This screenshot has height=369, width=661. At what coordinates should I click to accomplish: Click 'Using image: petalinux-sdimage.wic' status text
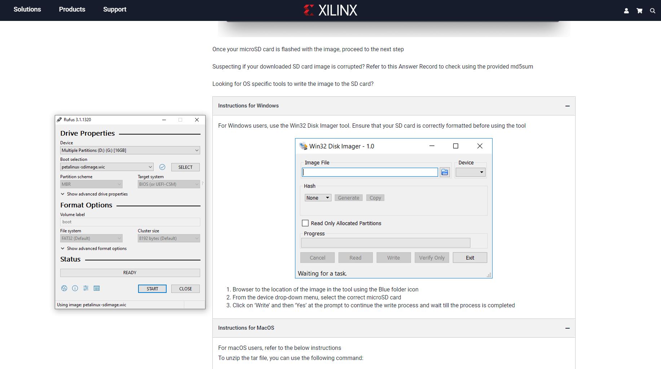point(92,305)
